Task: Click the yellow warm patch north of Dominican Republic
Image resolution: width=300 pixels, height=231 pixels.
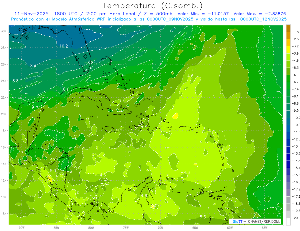Action: click(175, 116)
